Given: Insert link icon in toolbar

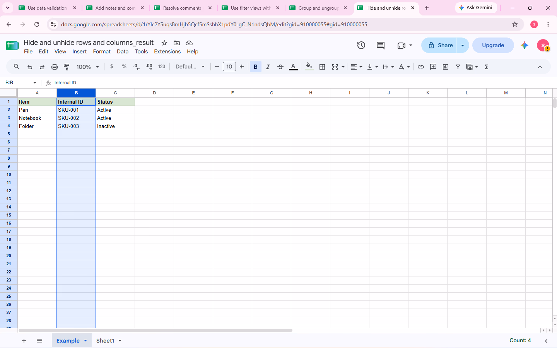Looking at the screenshot, I should [421, 67].
